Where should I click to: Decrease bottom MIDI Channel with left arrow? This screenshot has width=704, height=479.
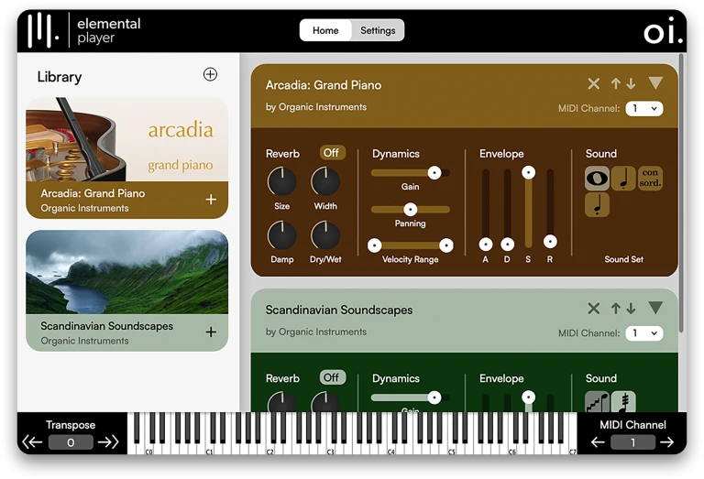598,442
